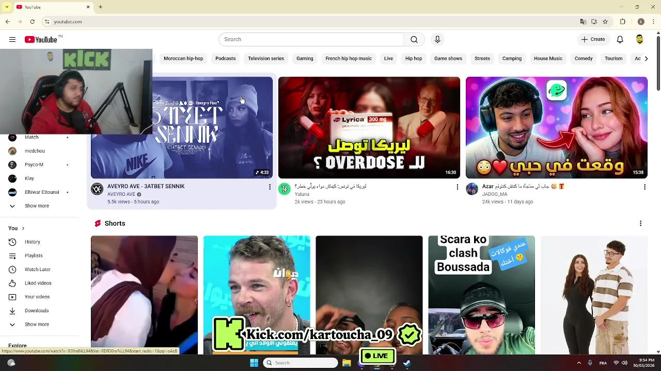Open a new browser tab
Viewport: 661px width, 371px height.
coord(101,7)
